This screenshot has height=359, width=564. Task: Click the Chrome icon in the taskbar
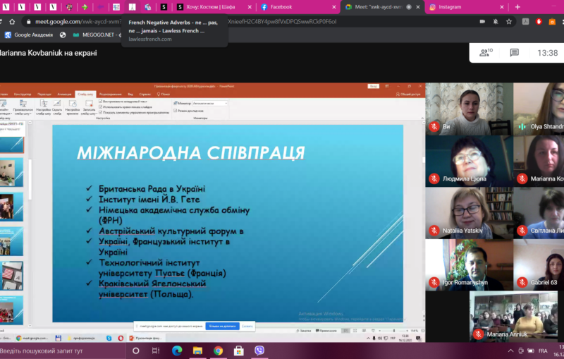pos(218,351)
